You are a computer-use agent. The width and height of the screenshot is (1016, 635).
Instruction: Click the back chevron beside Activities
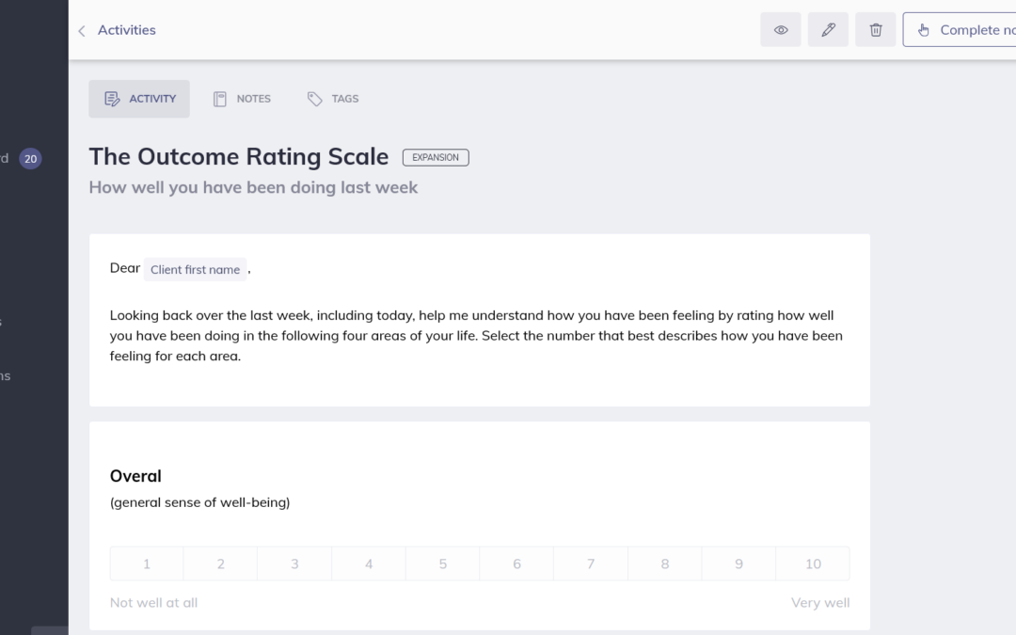tap(82, 31)
